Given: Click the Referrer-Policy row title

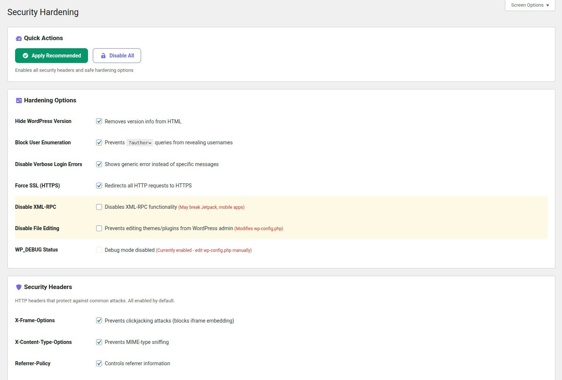Looking at the screenshot, I should 33,363.
